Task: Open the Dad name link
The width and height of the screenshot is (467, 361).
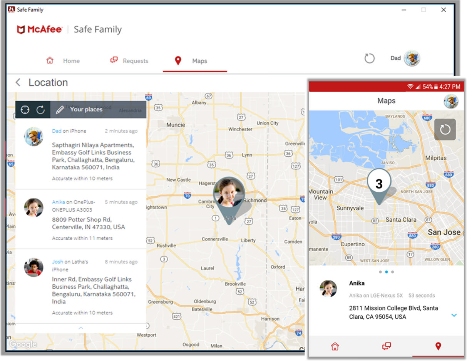Action: click(x=57, y=131)
